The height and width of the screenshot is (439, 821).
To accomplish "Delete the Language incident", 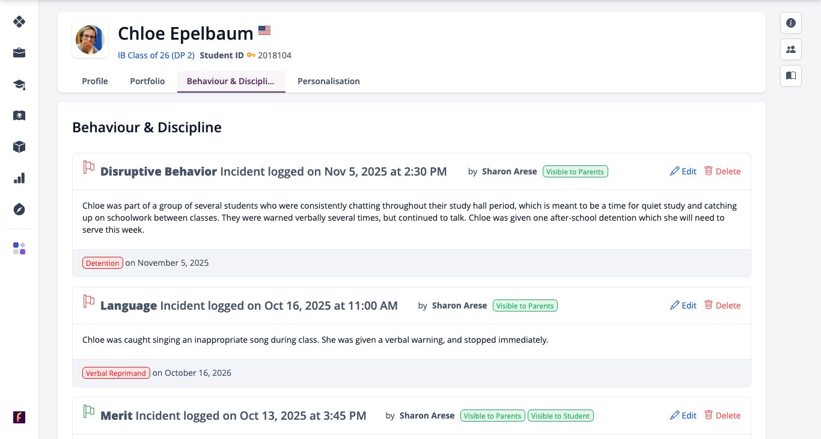I will [722, 305].
